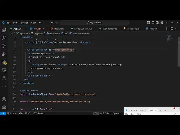The height and width of the screenshot is (135, 180).
Task: Toggle the bottom panel layout icon
Action: coord(153,22)
